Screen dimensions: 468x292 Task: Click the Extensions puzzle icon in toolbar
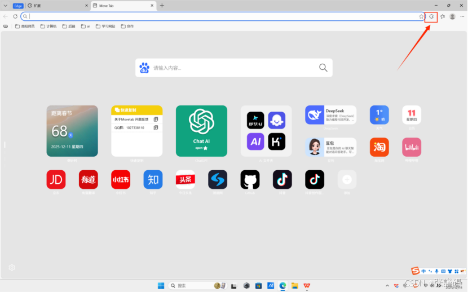[431, 17]
